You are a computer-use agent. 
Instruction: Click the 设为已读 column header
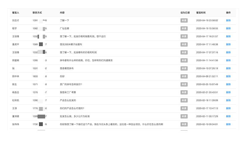185,13
